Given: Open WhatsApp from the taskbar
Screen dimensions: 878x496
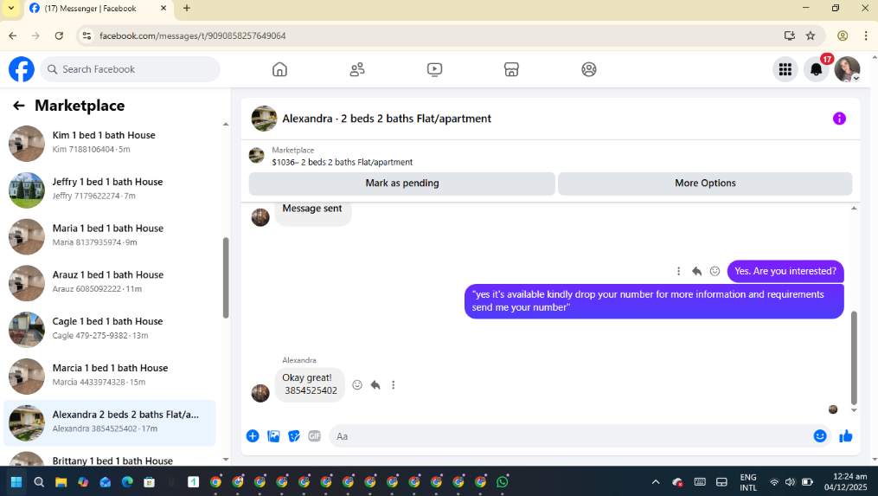Looking at the screenshot, I should point(503,482).
